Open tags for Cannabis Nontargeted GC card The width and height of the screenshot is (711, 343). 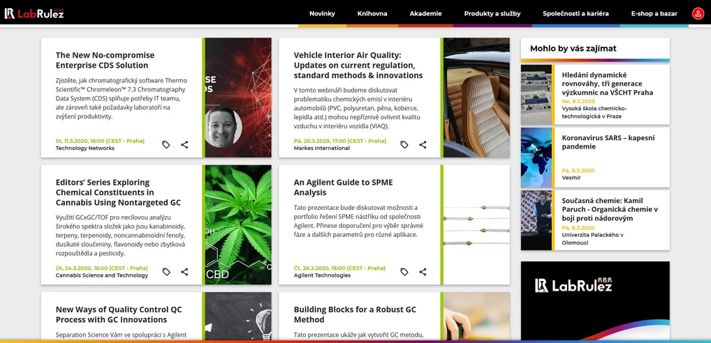[166, 272]
